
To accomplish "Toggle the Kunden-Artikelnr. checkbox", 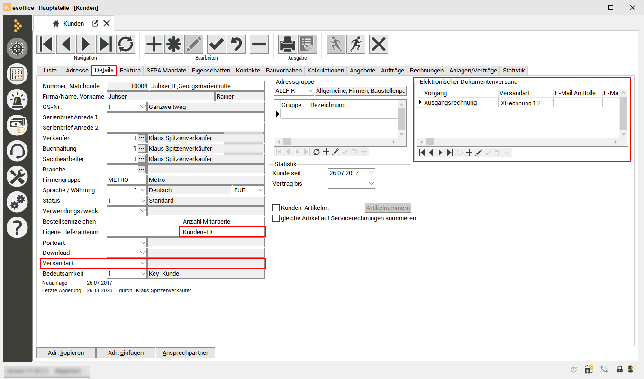I will point(276,208).
